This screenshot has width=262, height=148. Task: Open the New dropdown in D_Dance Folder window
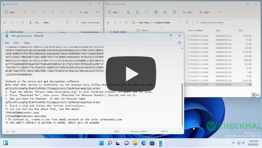[114, 12]
